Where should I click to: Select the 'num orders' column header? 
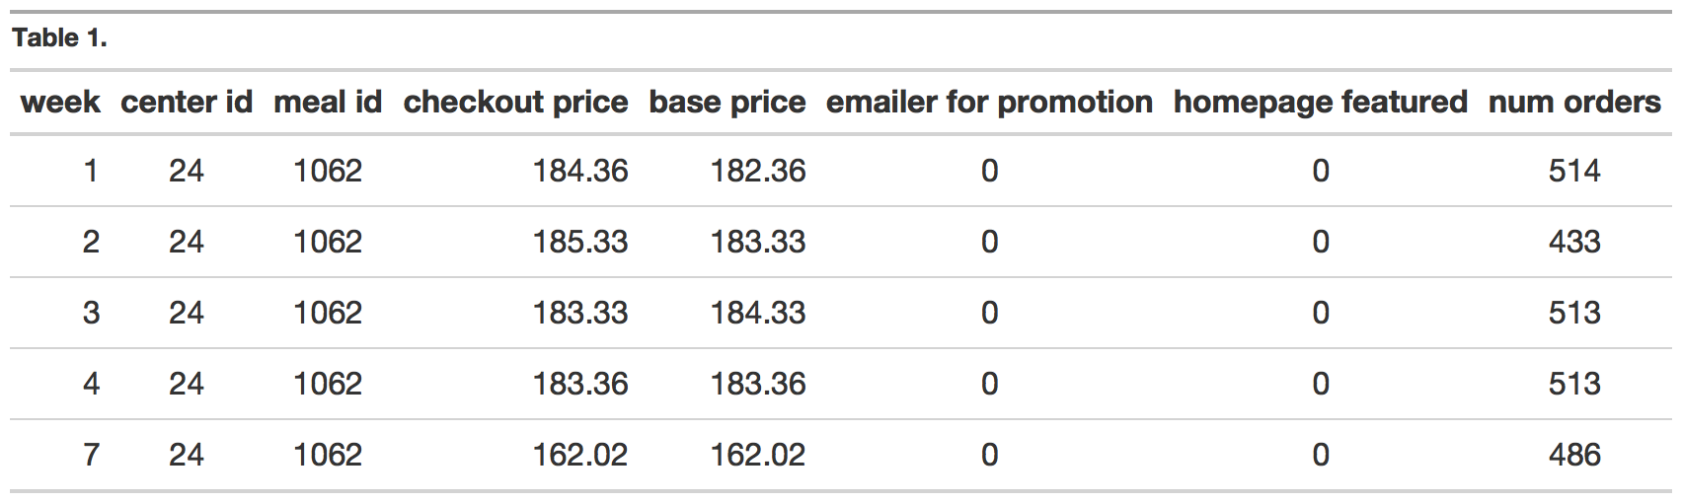1574,103
